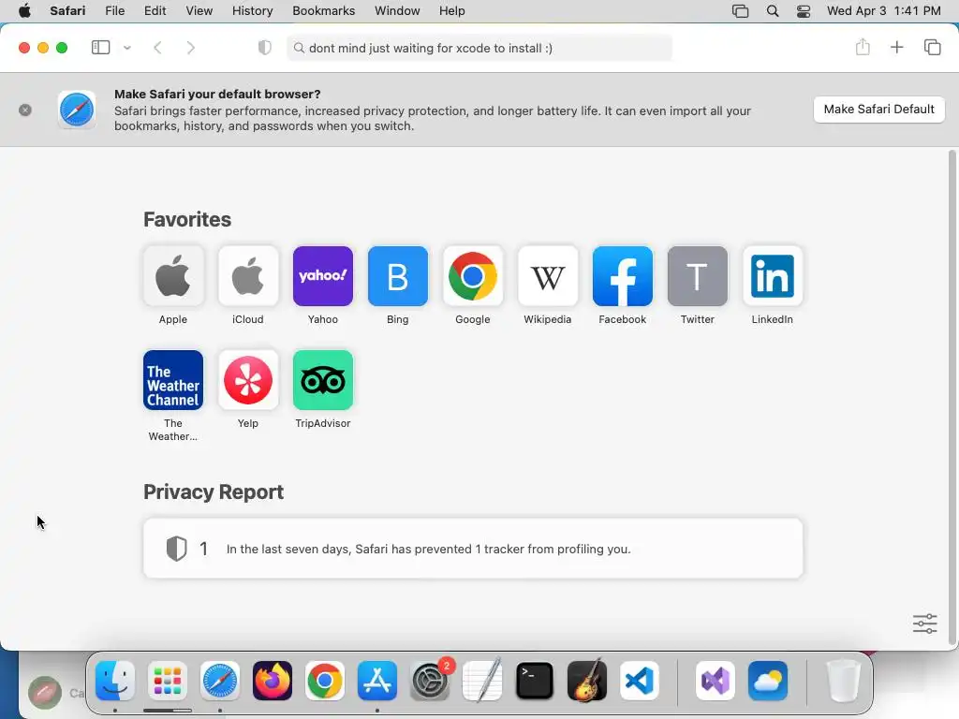
Task: Click the Favorites heading
Action: (x=187, y=219)
